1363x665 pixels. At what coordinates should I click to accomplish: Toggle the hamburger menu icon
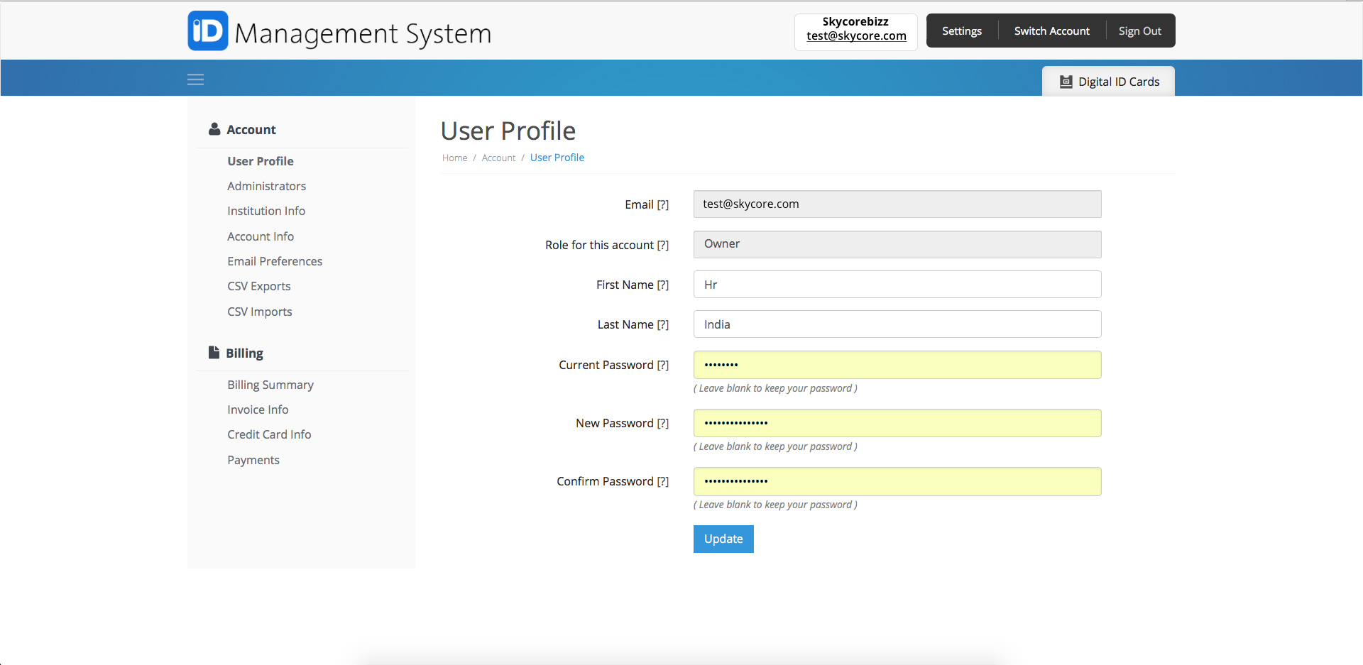tap(195, 79)
